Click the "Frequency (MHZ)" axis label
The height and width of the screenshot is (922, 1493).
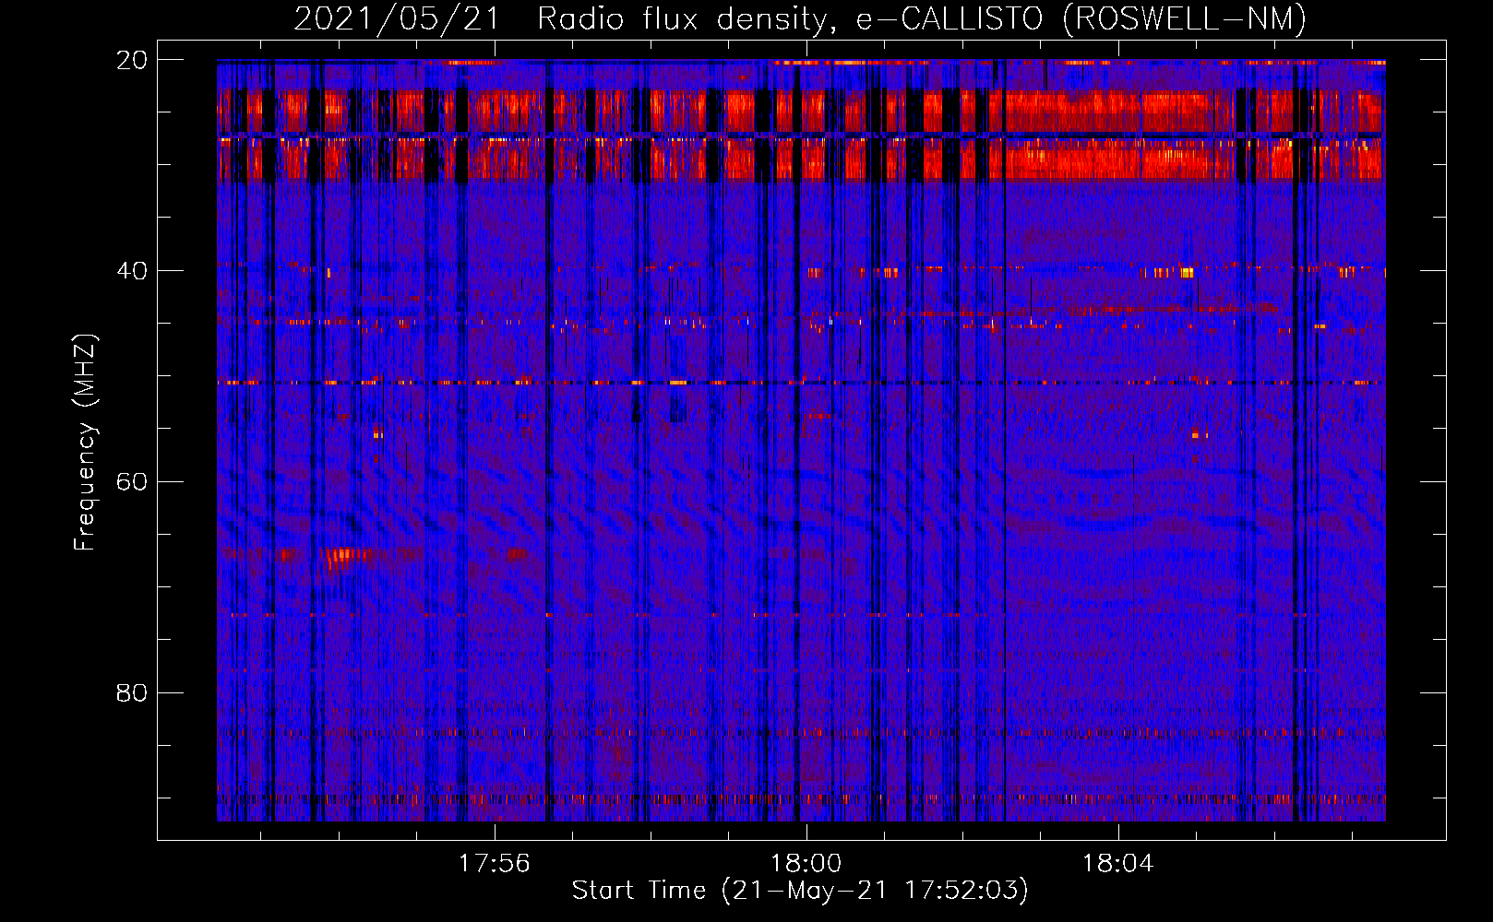85,443
